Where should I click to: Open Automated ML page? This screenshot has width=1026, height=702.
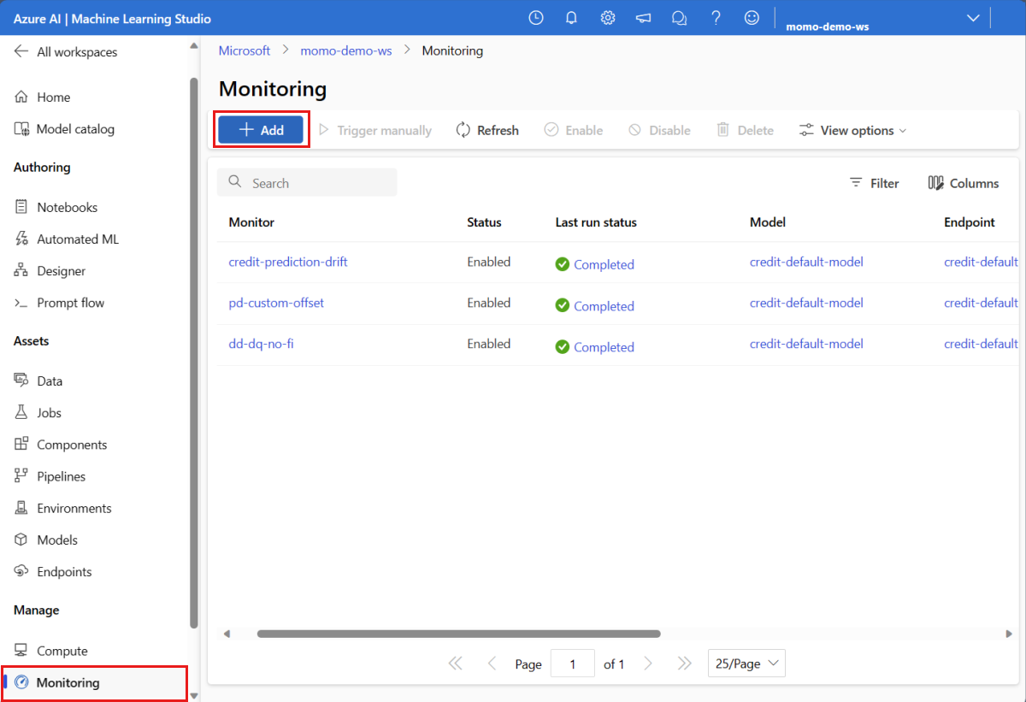point(67,239)
